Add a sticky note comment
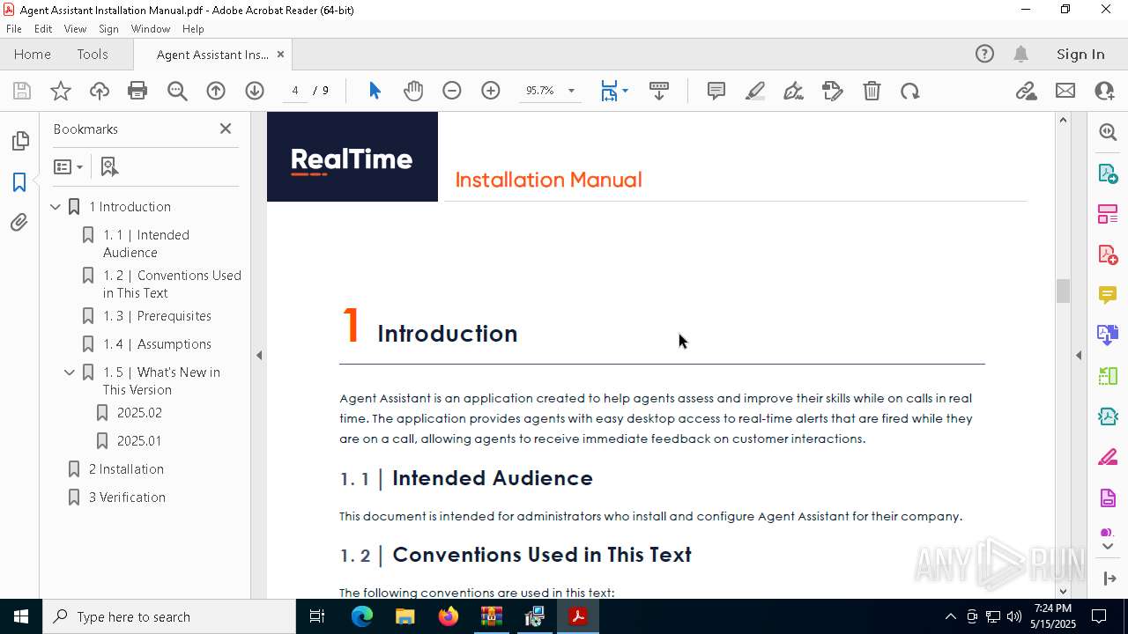This screenshot has height=634, width=1128. point(716,91)
